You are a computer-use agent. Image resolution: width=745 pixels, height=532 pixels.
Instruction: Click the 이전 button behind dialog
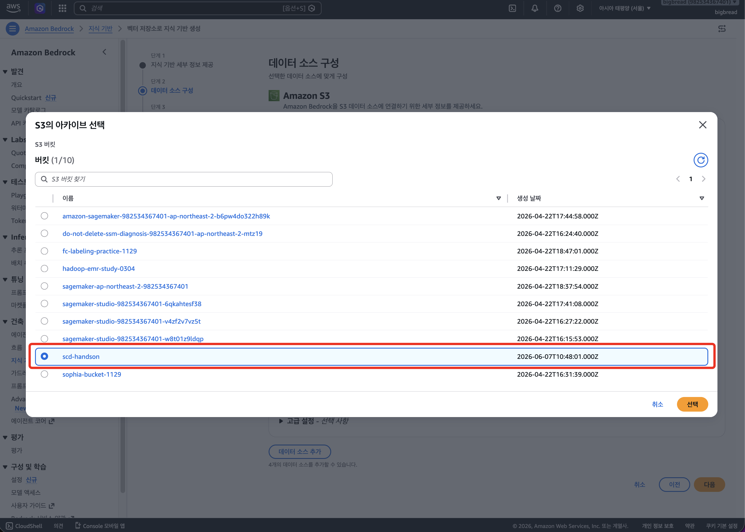click(674, 484)
